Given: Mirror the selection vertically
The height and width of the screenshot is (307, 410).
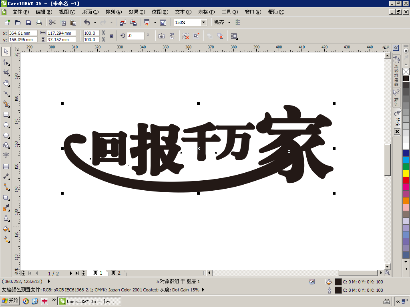Looking at the screenshot, I should (x=172, y=36).
